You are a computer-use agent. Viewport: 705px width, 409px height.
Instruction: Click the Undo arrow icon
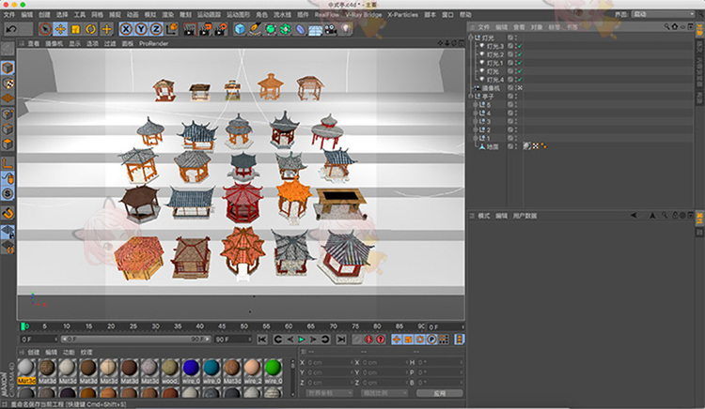(x=11, y=29)
